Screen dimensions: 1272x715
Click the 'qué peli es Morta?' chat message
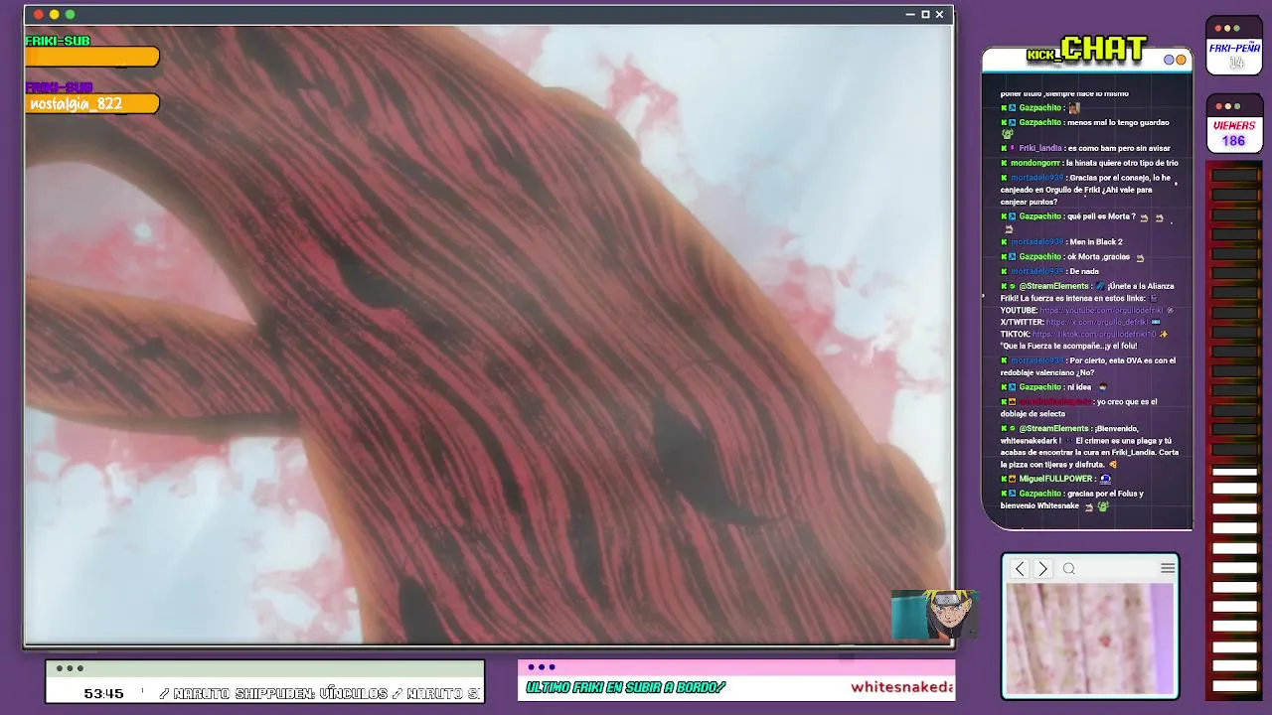point(1101,216)
